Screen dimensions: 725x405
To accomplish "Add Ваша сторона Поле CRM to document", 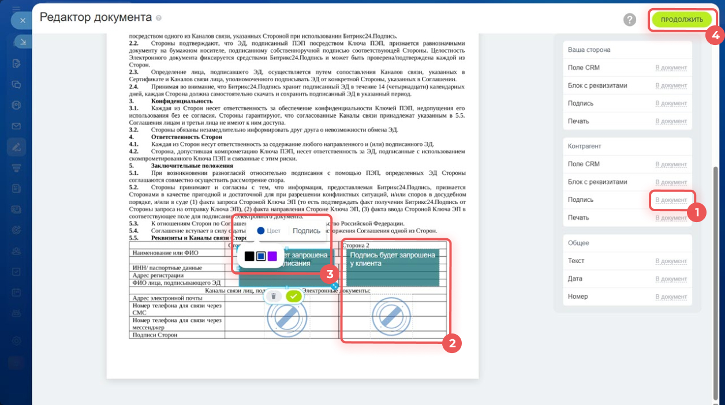I will pos(671,68).
